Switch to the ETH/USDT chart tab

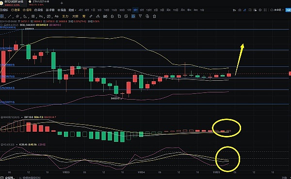point(39,3)
